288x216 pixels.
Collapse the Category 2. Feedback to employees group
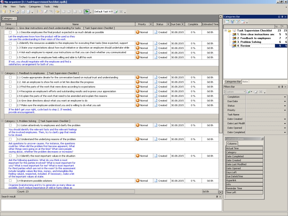[2, 73]
